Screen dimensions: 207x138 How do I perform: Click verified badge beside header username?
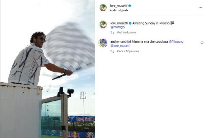pyautogui.click(x=130, y=6)
